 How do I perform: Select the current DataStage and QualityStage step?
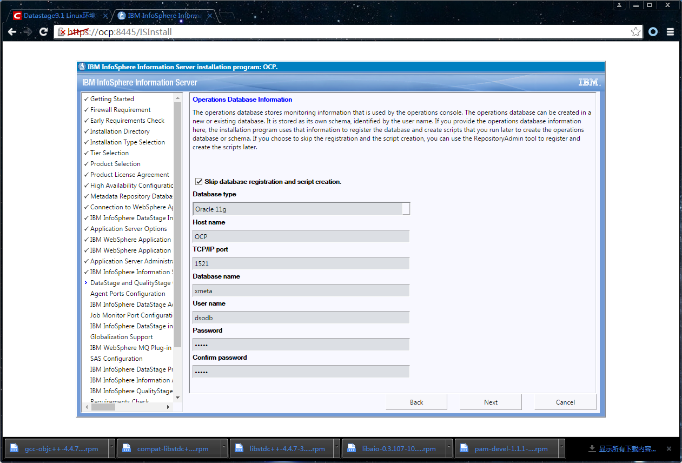(131, 283)
